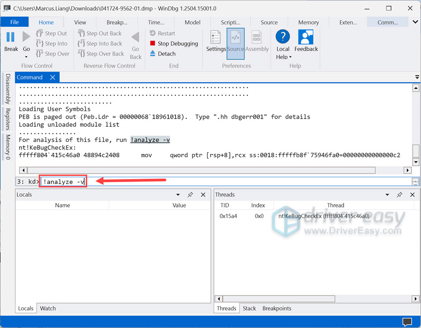Click the Go play icon
This screenshot has width=421, height=328.
pyautogui.click(x=26, y=37)
